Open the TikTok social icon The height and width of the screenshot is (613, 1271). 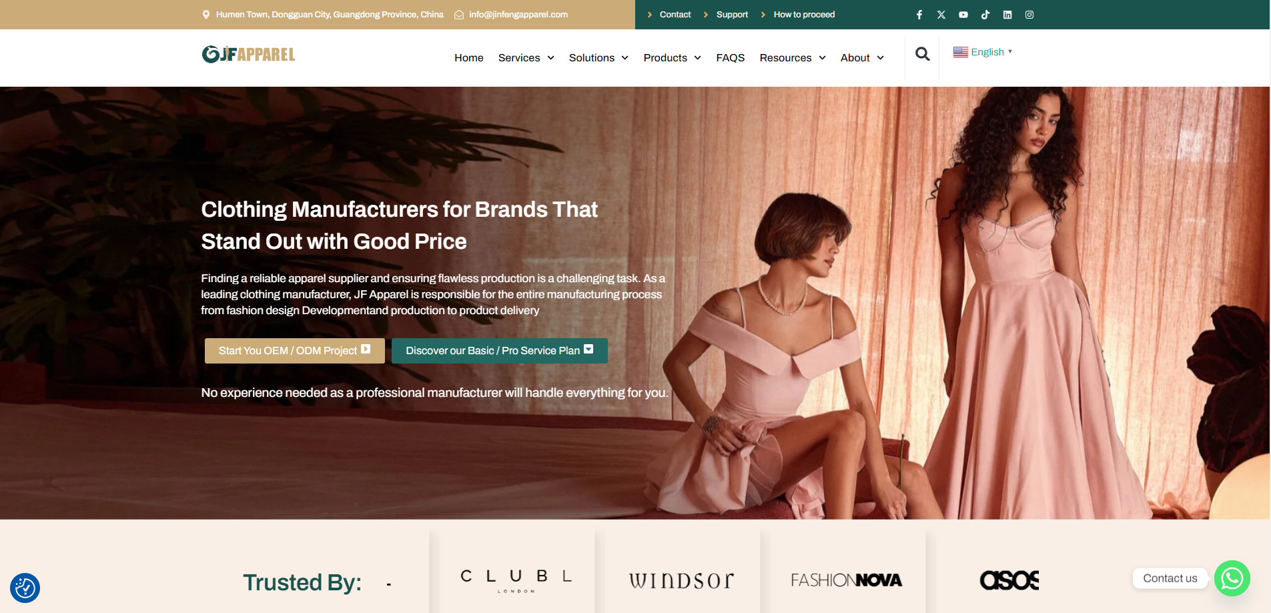click(x=985, y=15)
